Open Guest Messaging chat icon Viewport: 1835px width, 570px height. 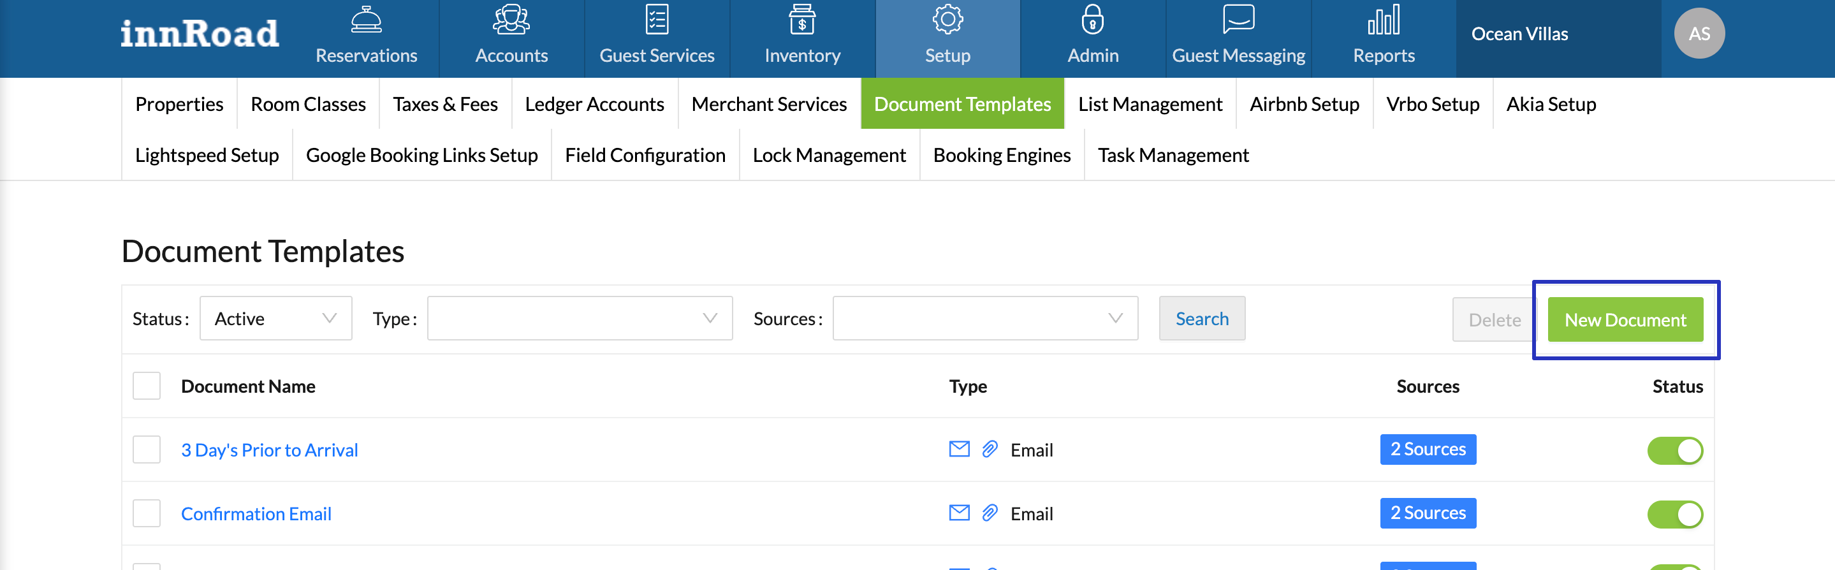1238,20
